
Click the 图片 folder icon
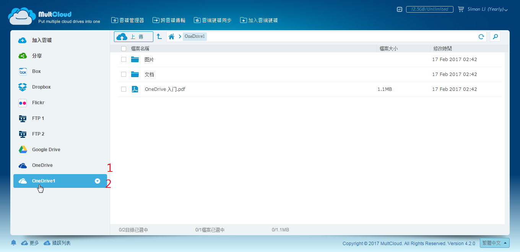[135, 60]
